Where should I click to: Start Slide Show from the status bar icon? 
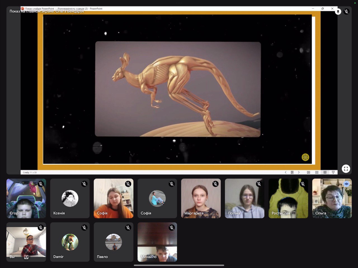pyautogui.click(x=333, y=173)
